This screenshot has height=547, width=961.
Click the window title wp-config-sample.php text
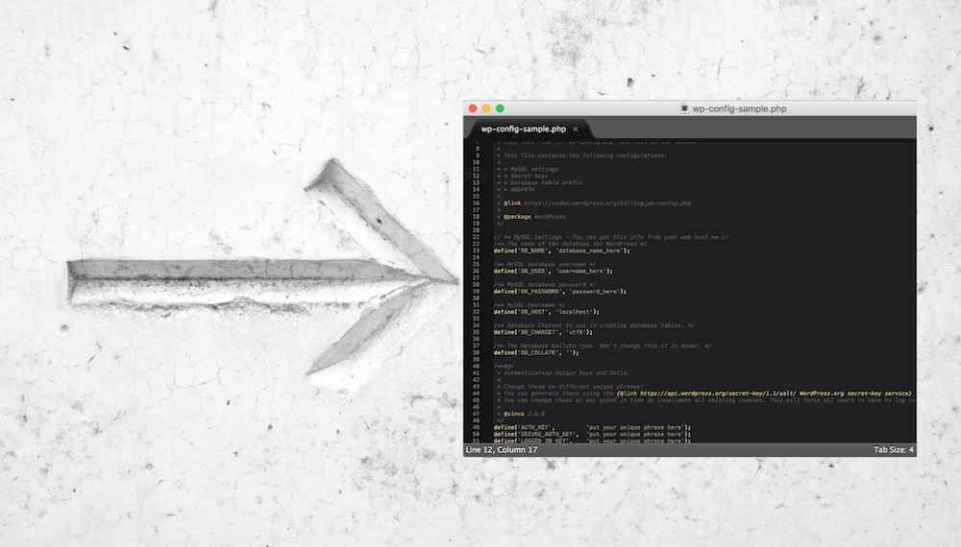click(739, 108)
